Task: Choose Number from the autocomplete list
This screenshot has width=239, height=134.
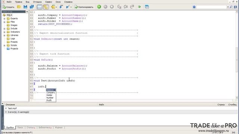Action: (51, 98)
